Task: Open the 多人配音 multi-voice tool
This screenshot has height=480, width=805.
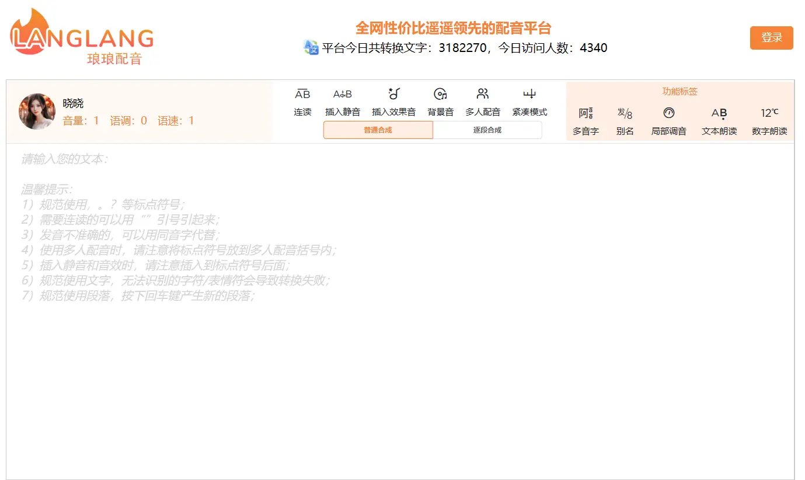Action: pyautogui.click(x=483, y=94)
